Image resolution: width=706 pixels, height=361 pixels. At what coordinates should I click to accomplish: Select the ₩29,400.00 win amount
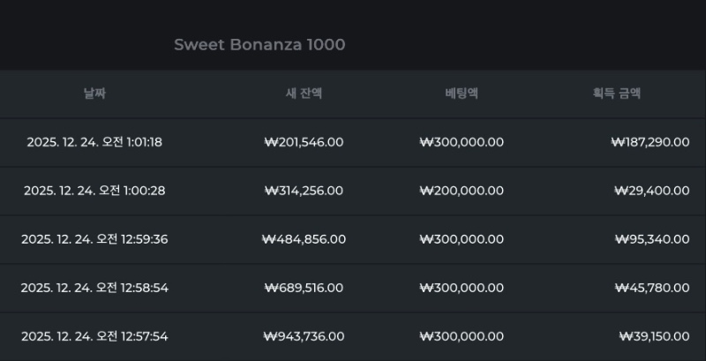point(654,191)
